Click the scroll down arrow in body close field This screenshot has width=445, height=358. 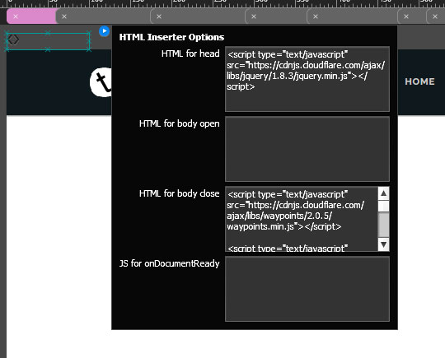(383, 244)
